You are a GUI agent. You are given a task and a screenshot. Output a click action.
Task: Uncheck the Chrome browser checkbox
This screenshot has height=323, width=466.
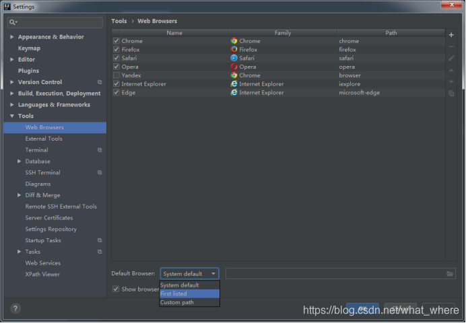(116, 41)
